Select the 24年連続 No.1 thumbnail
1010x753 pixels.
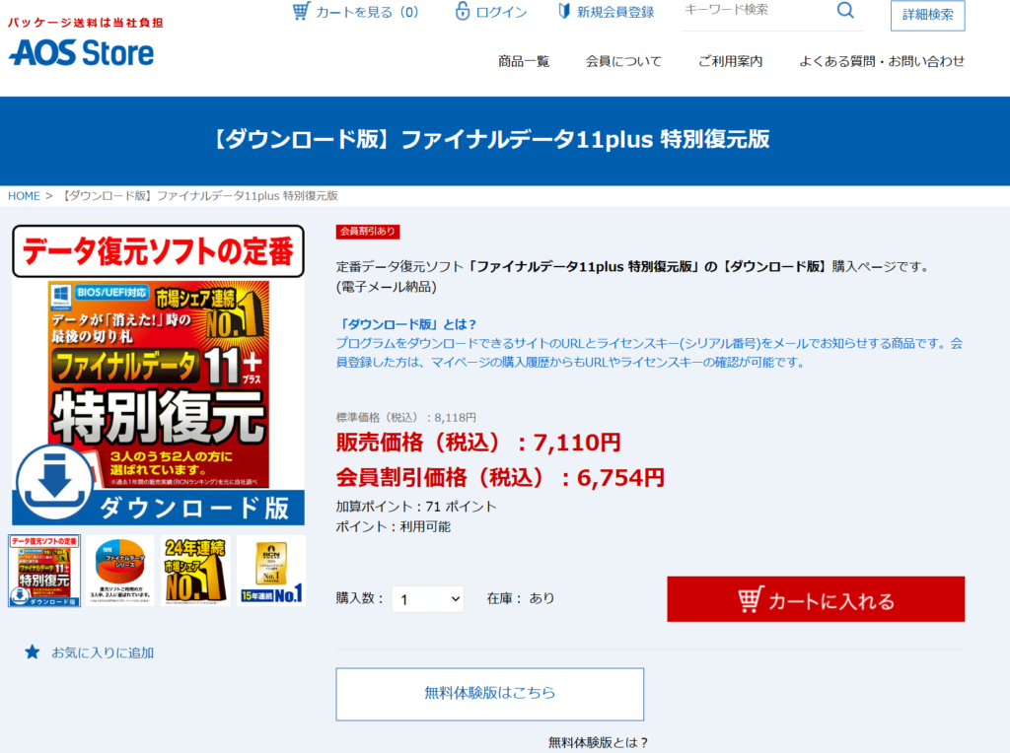coord(195,571)
